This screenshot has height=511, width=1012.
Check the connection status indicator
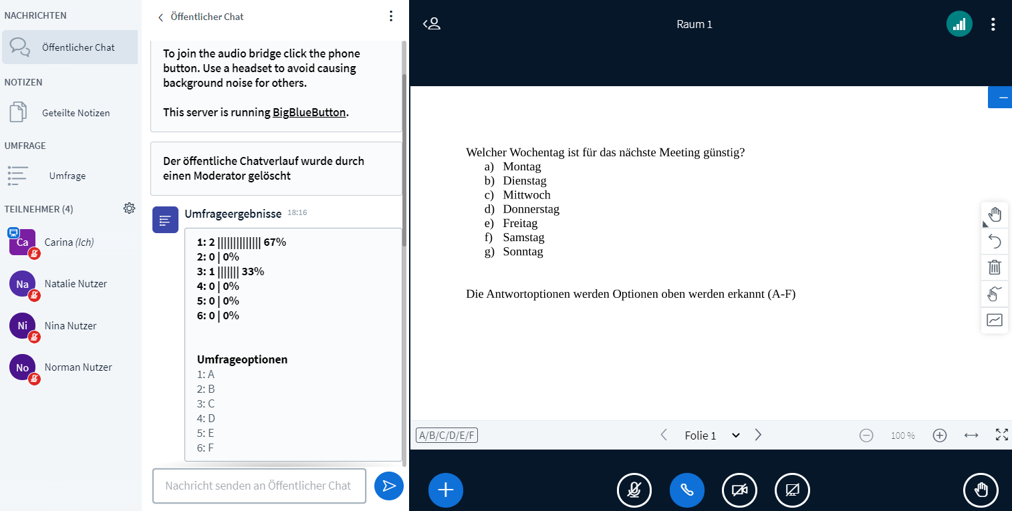[x=959, y=23]
